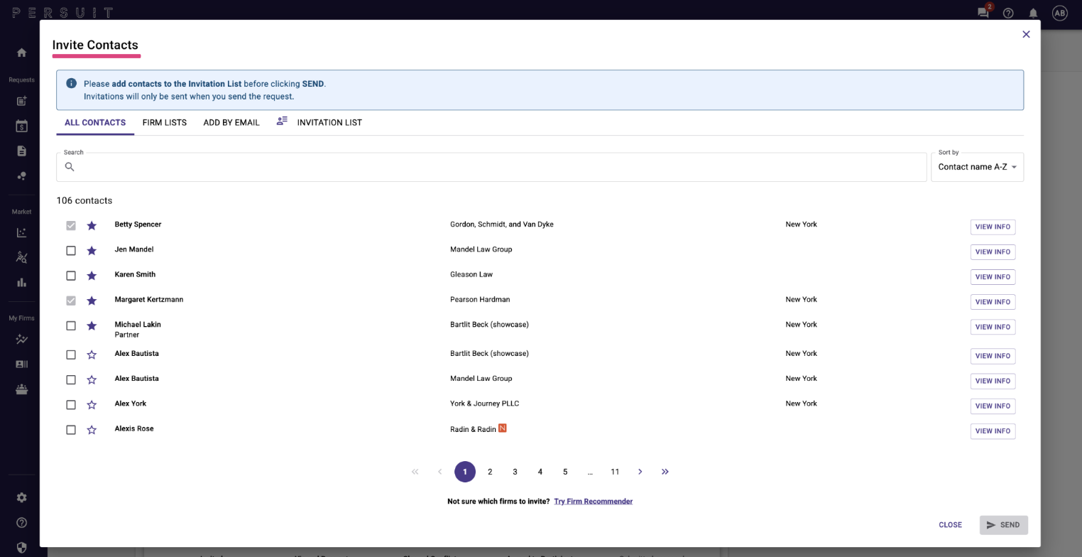This screenshot has height=557, width=1082.
Task: Open the My Firms trend icon
Action: (x=21, y=340)
